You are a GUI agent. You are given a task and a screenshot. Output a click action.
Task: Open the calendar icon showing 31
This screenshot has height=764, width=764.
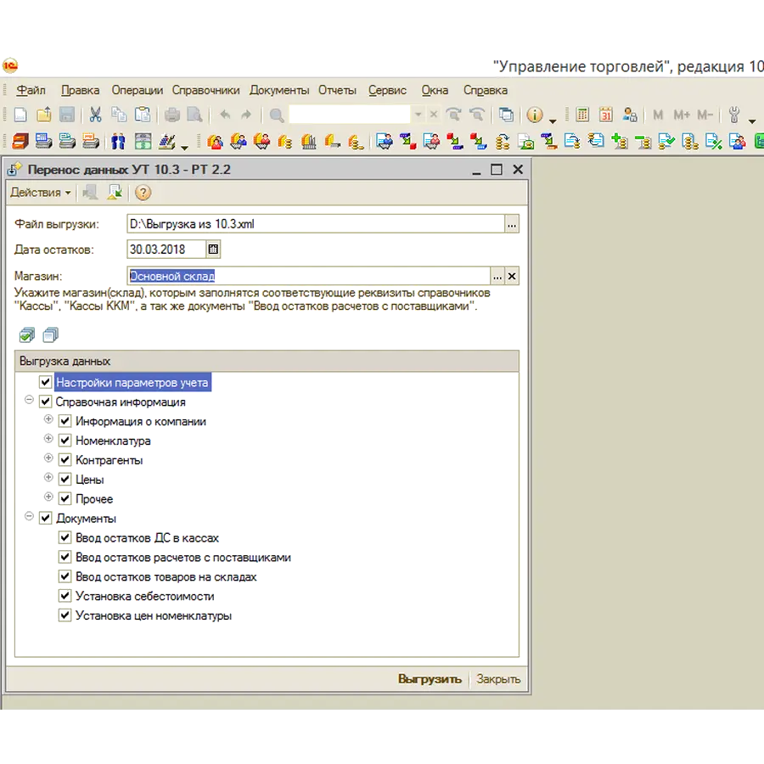click(605, 115)
